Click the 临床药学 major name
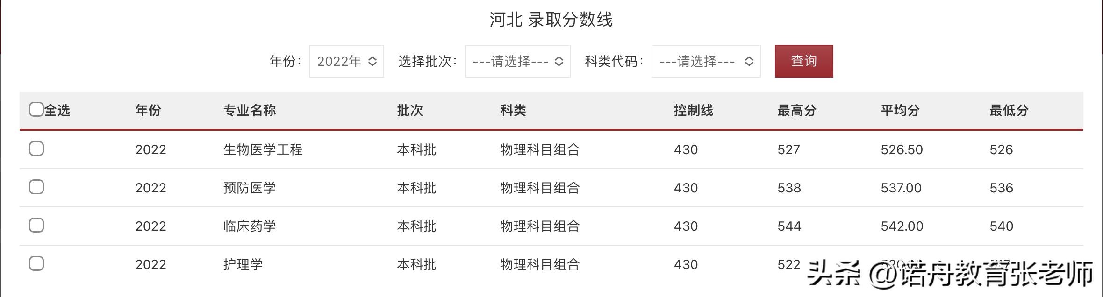The width and height of the screenshot is (1103, 297). tap(250, 226)
